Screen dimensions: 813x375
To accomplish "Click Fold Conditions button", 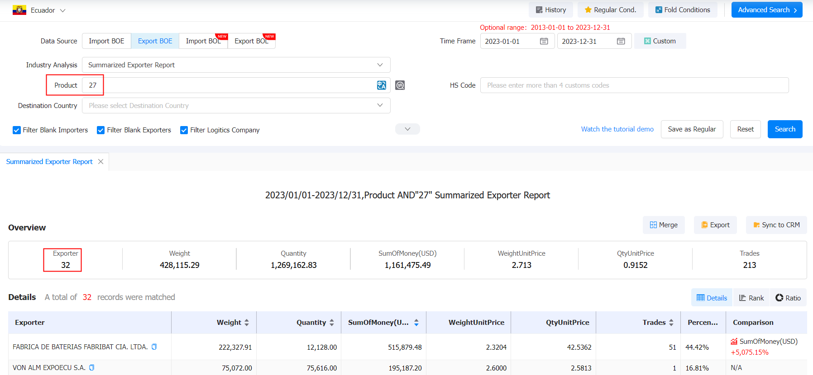I will click(683, 10).
